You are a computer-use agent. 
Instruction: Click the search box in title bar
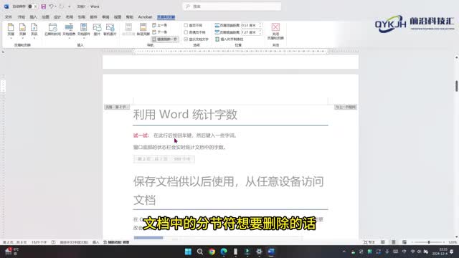click(232, 6)
